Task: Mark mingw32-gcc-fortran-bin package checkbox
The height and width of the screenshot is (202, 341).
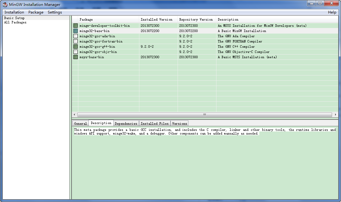Action: coord(76,41)
